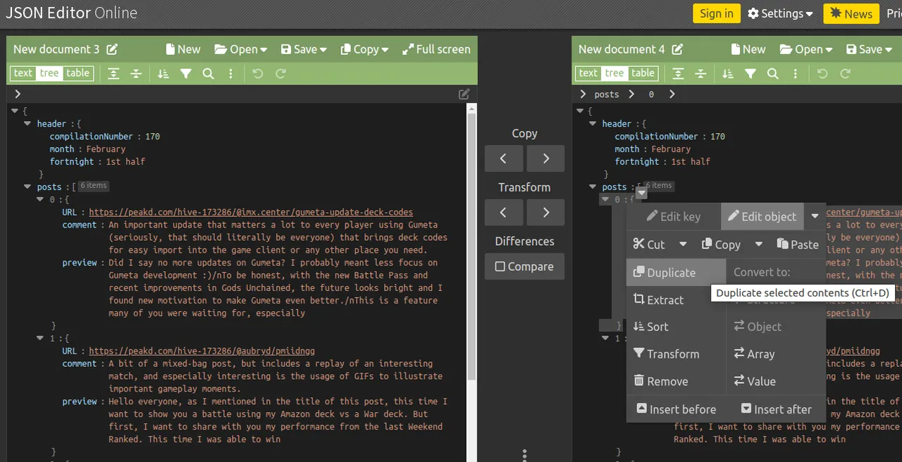This screenshot has width=902, height=462.
Task: Convert selection to Value
Action: [x=775, y=382]
